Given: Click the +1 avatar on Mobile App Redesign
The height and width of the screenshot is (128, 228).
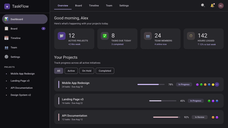Looking at the screenshot, I should (x=217, y=85).
